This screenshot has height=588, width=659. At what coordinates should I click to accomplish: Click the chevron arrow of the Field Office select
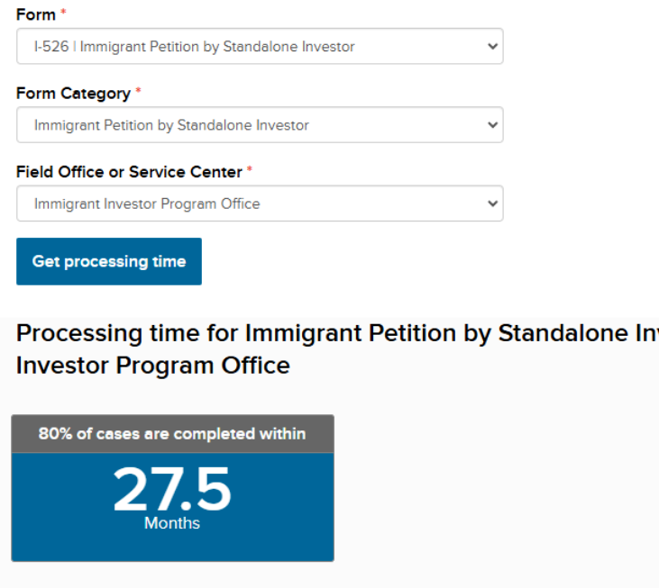coord(491,204)
